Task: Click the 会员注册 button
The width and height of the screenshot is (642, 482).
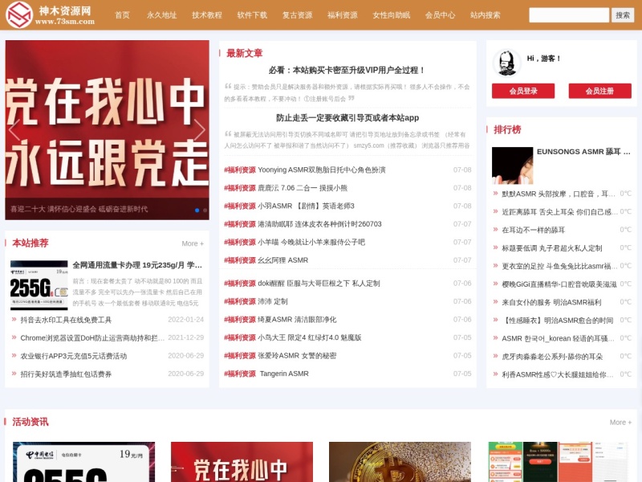Action: [x=599, y=91]
